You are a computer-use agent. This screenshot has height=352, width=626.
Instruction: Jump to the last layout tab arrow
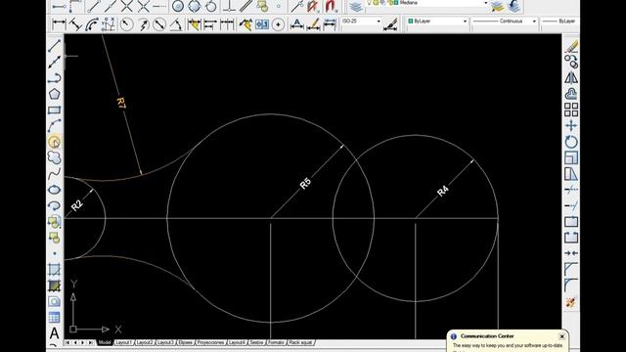pyautogui.click(x=91, y=342)
